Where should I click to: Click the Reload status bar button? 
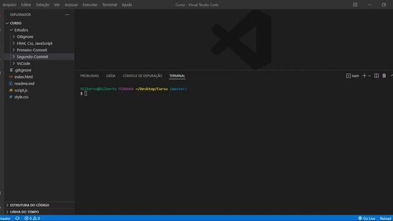pyautogui.click(x=385, y=219)
